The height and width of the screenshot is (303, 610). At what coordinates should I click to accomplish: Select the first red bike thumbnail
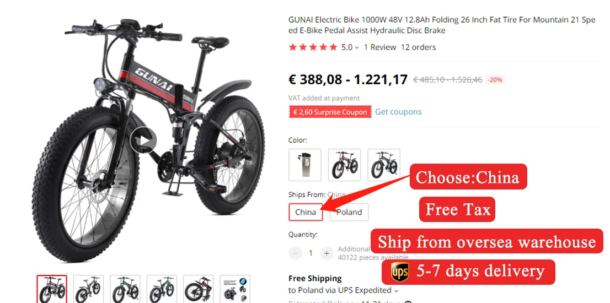[52, 289]
